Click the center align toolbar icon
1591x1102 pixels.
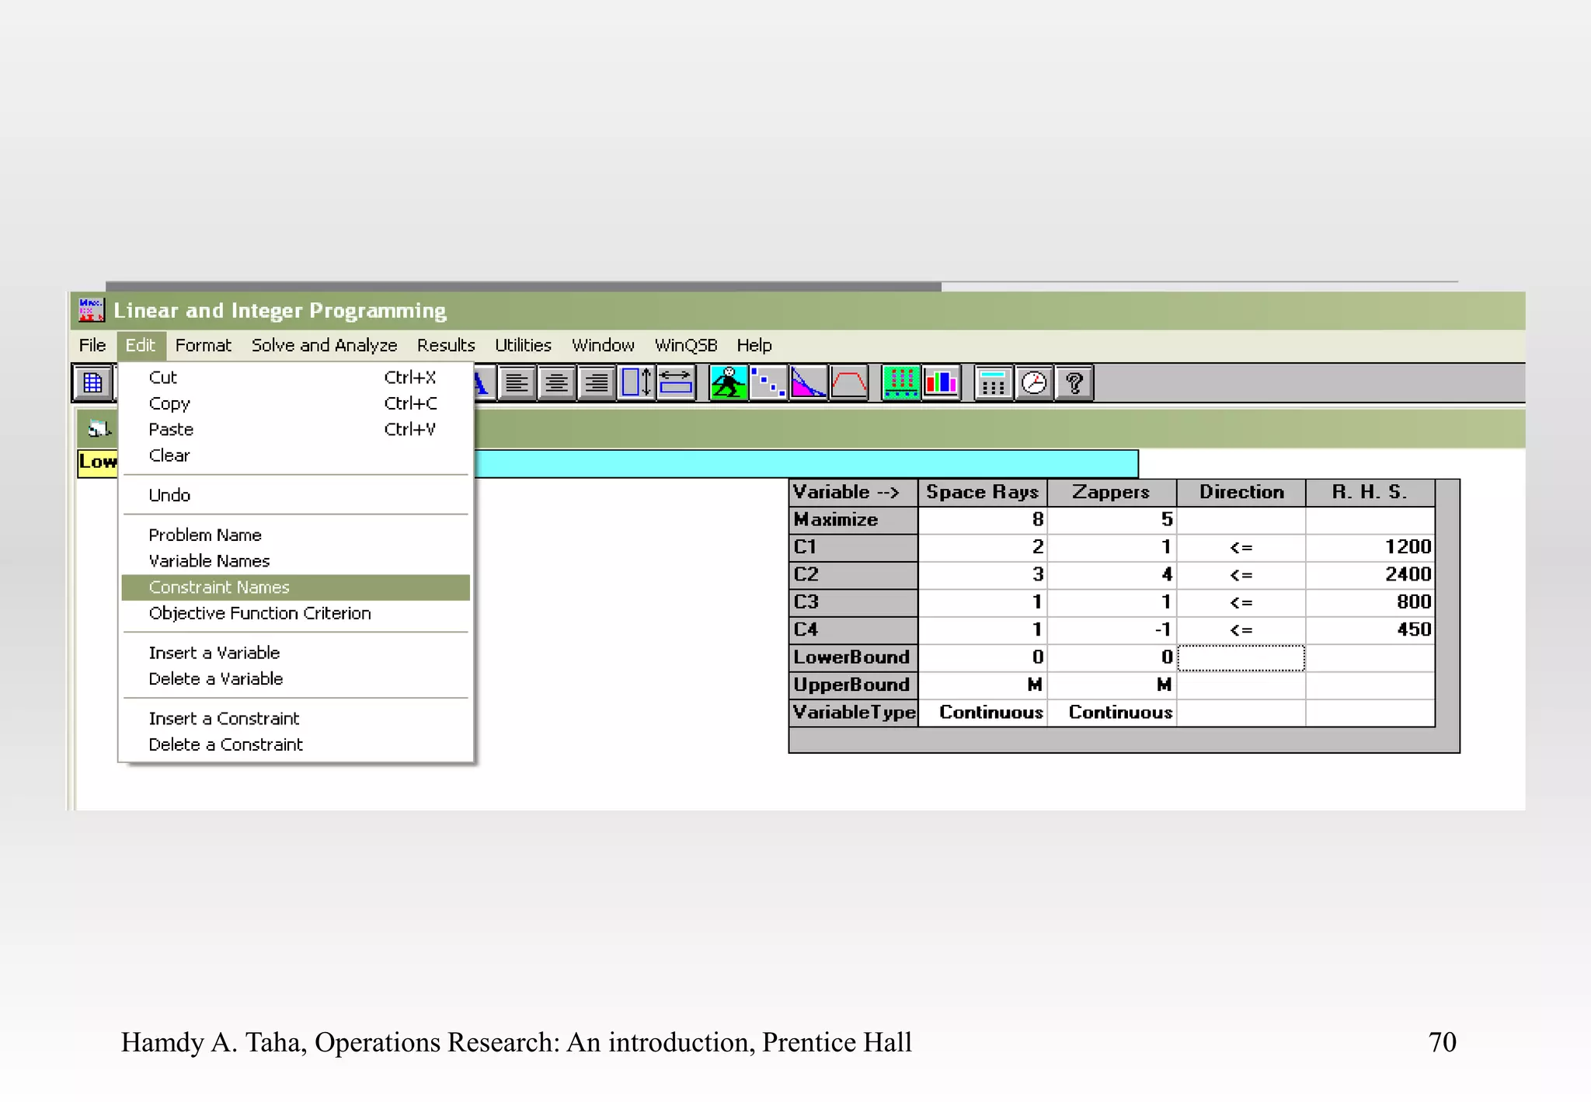click(x=557, y=383)
